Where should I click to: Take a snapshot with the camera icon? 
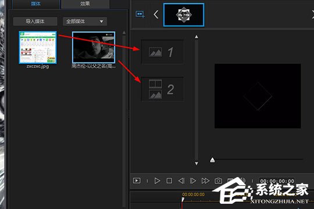point(218,181)
